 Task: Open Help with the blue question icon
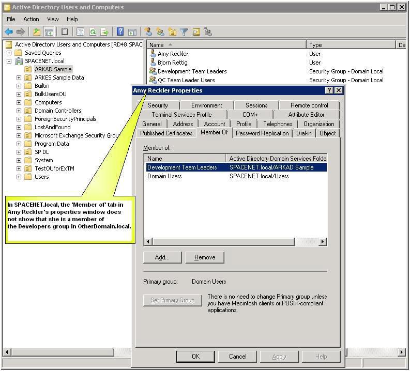120,32
